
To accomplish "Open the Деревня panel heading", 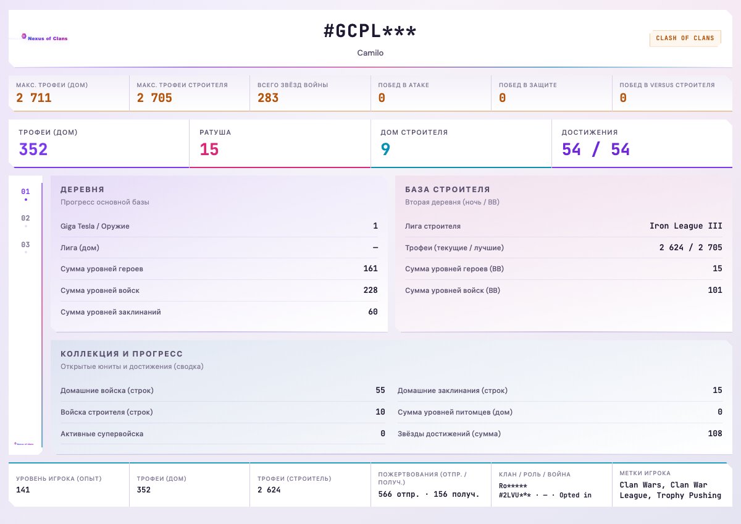I will point(82,190).
